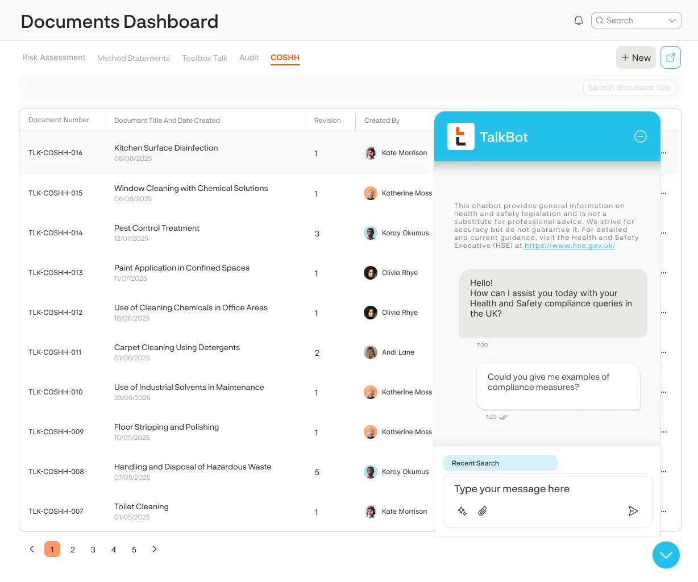This screenshot has height=582, width=698.
Task: Open Toilet Cleaning document
Action: (142, 506)
